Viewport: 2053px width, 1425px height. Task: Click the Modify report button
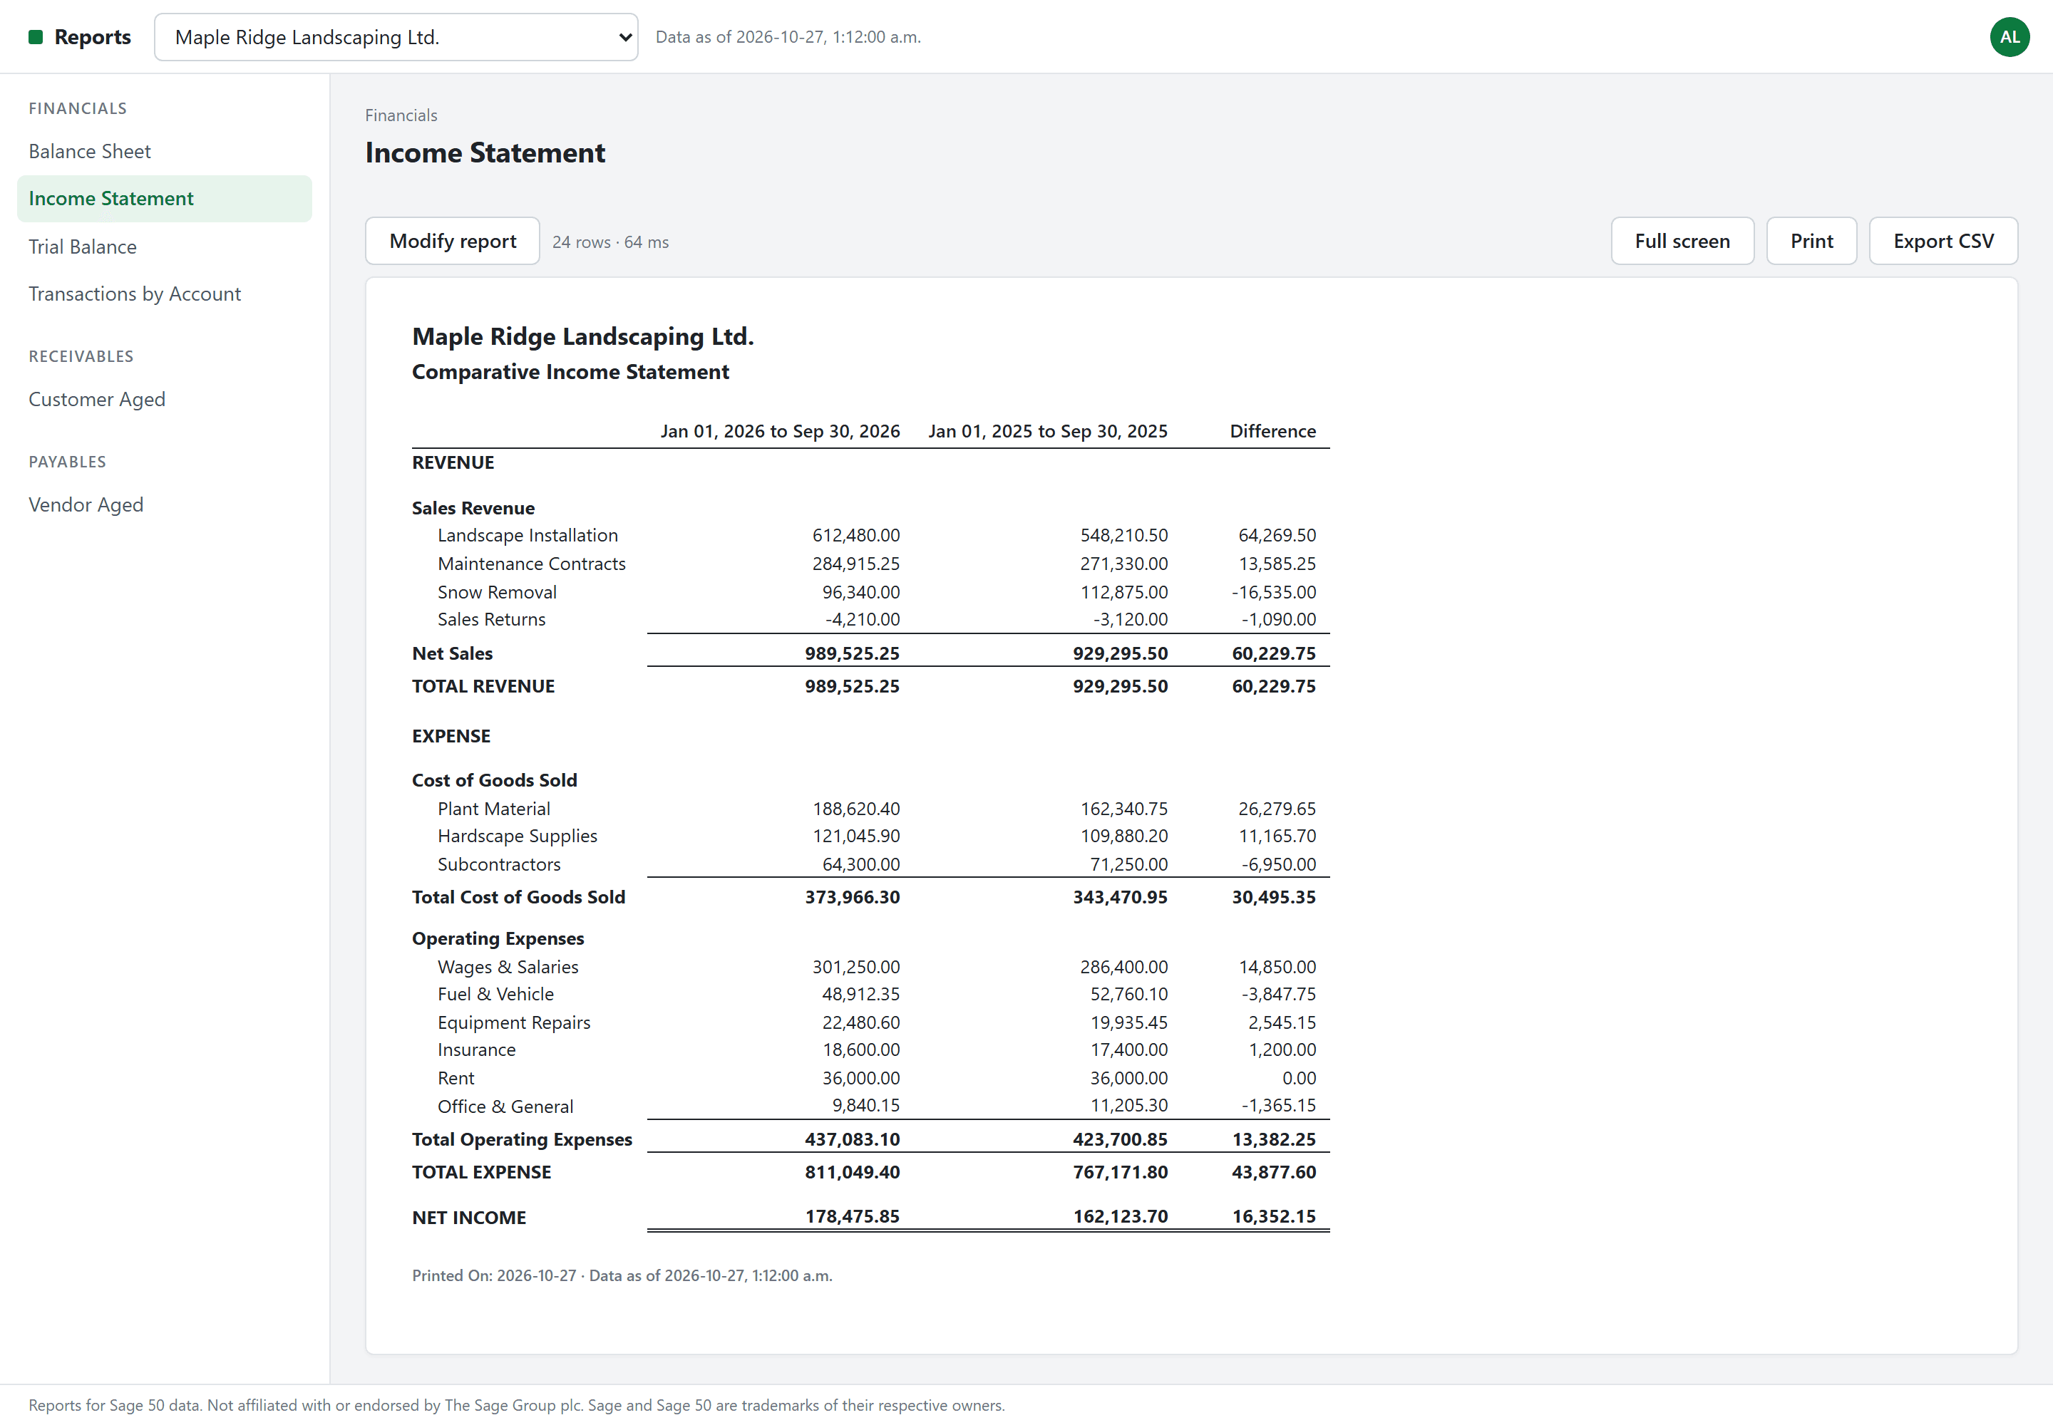(452, 241)
